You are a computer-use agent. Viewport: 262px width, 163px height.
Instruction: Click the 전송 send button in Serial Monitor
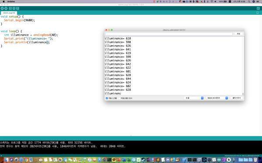[238, 34]
